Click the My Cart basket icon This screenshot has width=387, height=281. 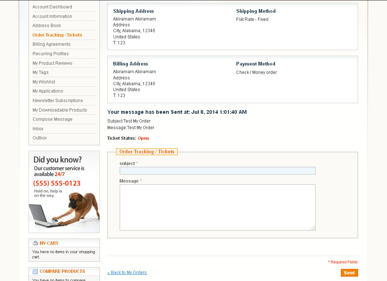pyautogui.click(x=35, y=243)
